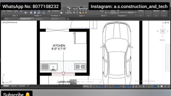Open workspace switching gear icon
Viewport: 171px width, 96px height.
pyautogui.click(x=144, y=86)
